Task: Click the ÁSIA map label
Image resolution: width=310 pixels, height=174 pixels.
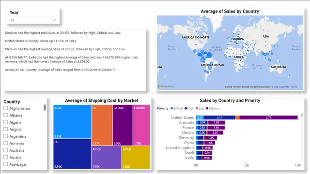Action: click(266, 36)
